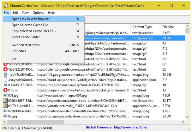Click the image icon of 001.jpg
This screenshot has height=132, width=192.
pos(5,95)
